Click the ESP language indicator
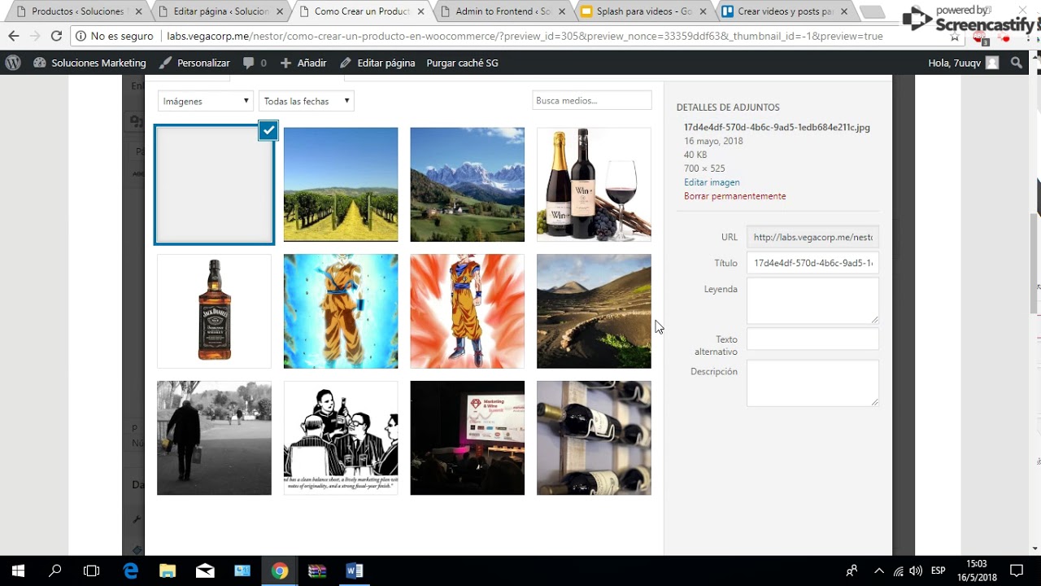 (x=938, y=571)
